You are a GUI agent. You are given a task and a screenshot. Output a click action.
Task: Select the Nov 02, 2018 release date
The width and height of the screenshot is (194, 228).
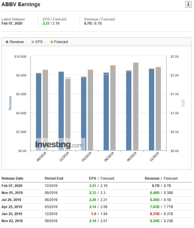tap(12, 221)
